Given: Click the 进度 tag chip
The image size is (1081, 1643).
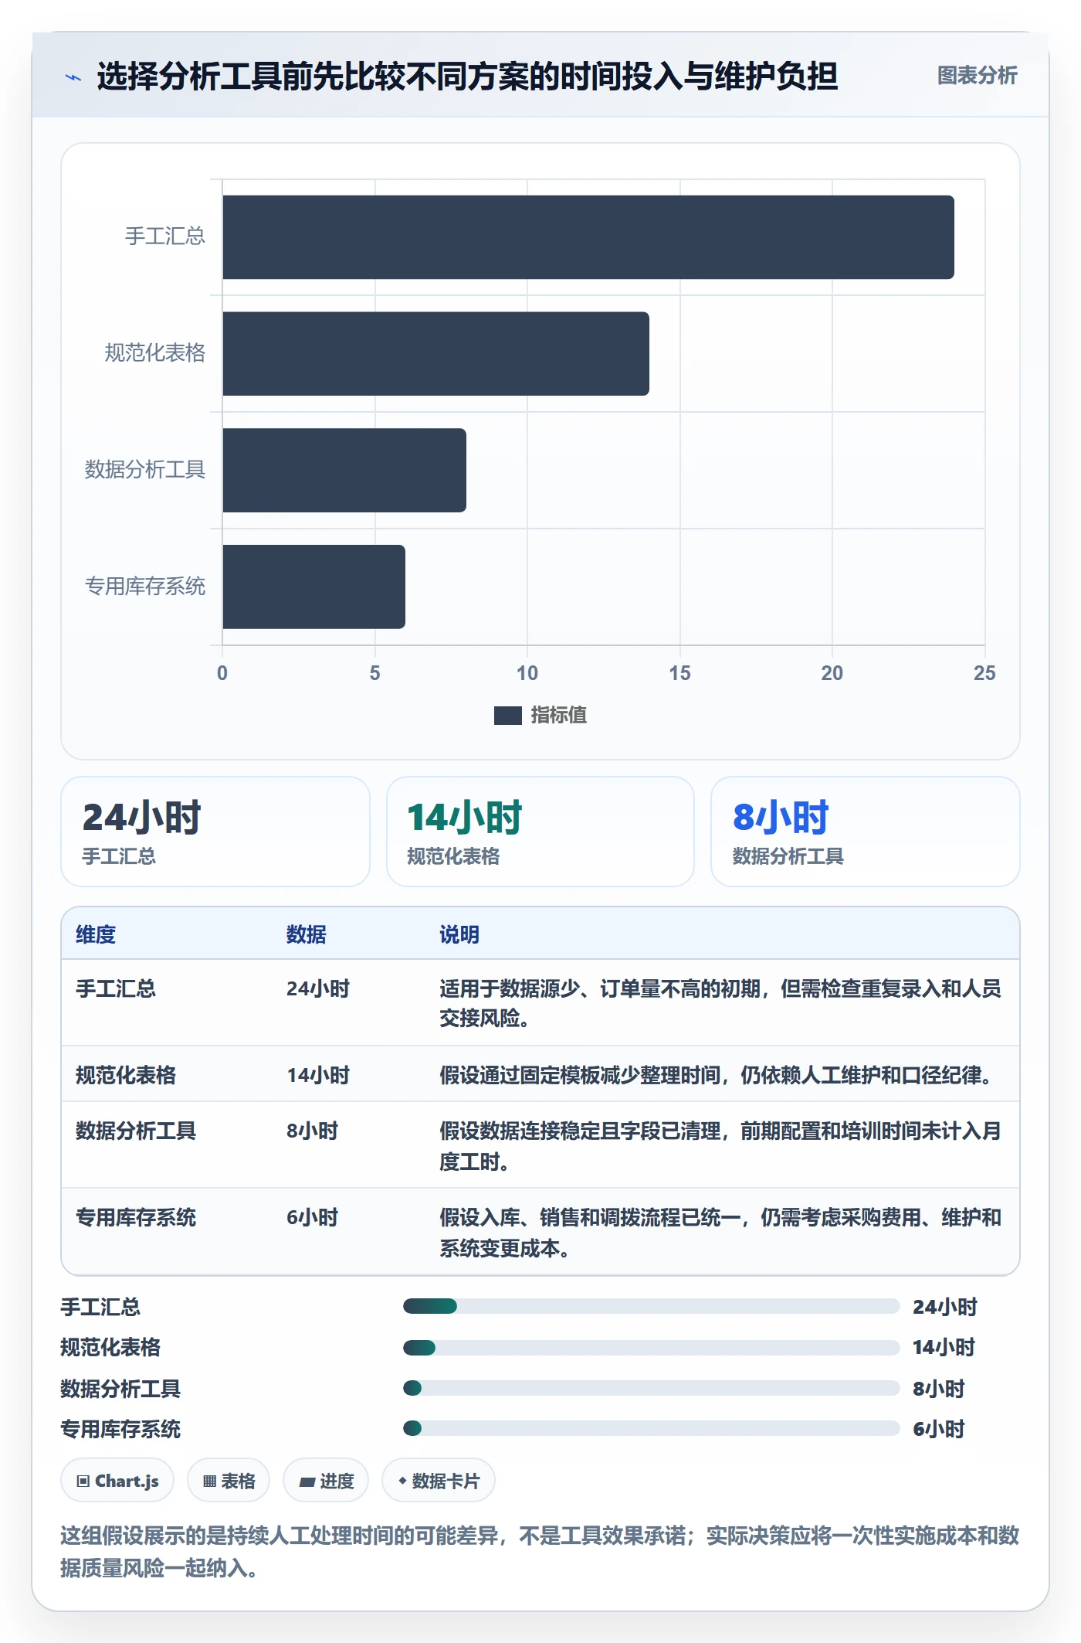Looking at the screenshot, I should pyautogui.click(x=326, y=1481).
